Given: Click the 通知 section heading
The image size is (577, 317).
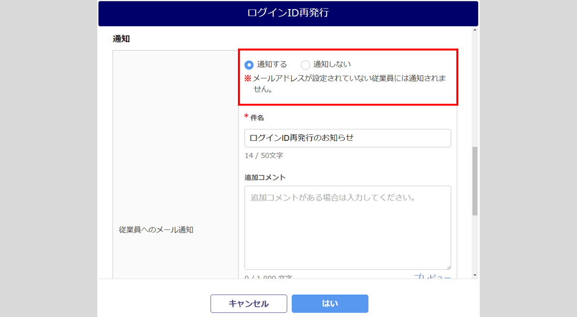Looking at the screenshot, I should (x=121, y=39).
